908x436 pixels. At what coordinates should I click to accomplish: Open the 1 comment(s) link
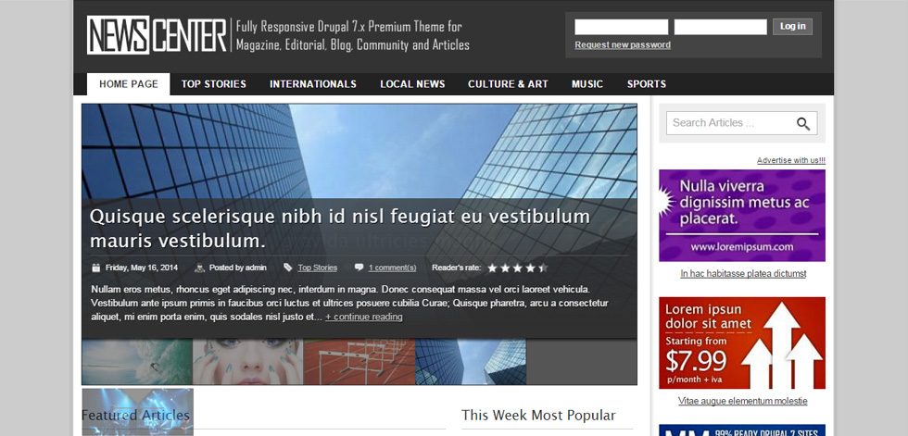click(392, 268)
